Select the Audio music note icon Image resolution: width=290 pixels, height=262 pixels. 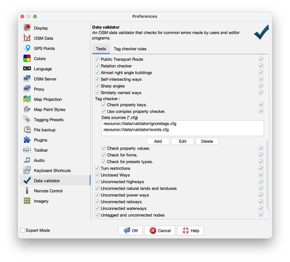tap(27, 160)
